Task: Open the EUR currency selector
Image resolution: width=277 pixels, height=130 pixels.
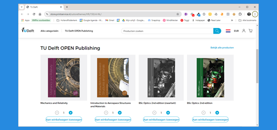Action: point(236,31)
